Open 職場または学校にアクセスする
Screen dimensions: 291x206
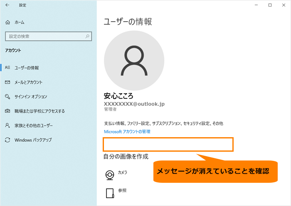click(40, 111)
